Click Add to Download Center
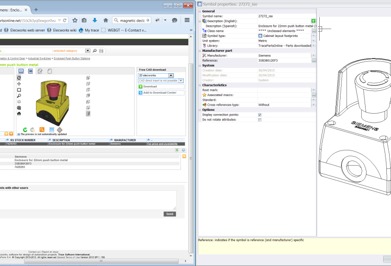 pyautogui.click(x=161, y=93)
